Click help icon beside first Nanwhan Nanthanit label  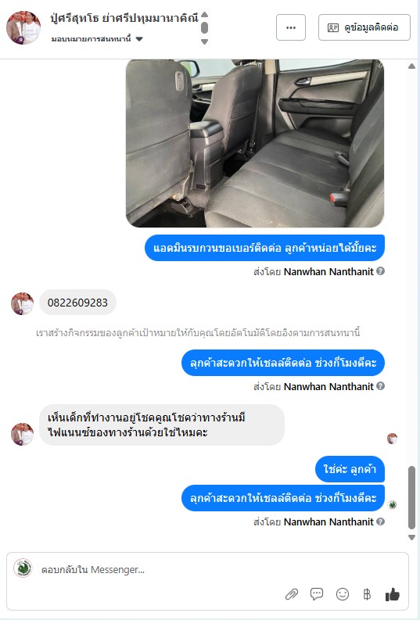pos(380,271)
